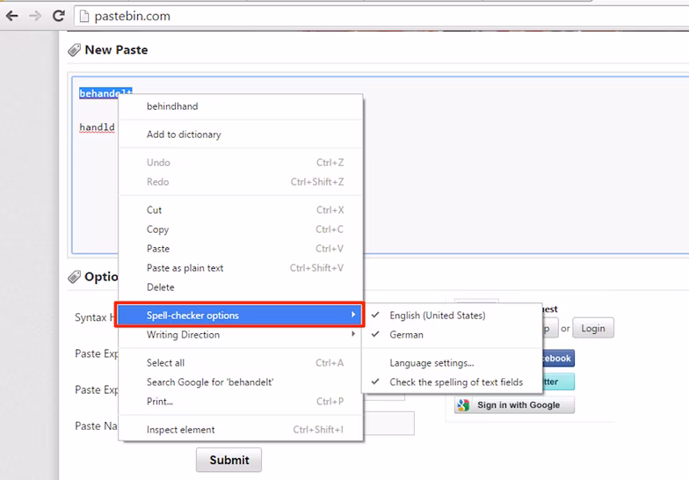Click the Login button
This screenshot has height=480, width=689.
tap(593, 329)
